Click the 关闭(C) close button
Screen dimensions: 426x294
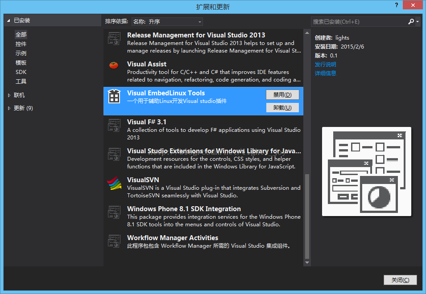(x=400, y=280)
